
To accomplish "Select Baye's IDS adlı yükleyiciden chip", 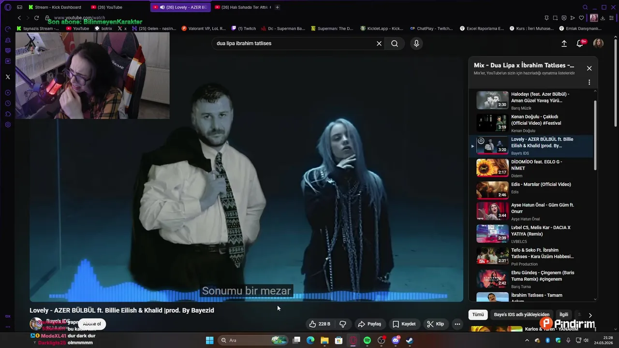I will 521,315.
